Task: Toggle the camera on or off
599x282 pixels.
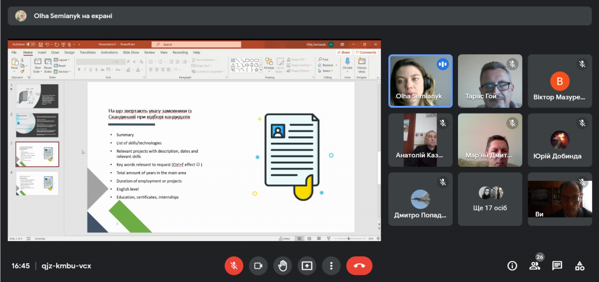Action: [258, 266]
